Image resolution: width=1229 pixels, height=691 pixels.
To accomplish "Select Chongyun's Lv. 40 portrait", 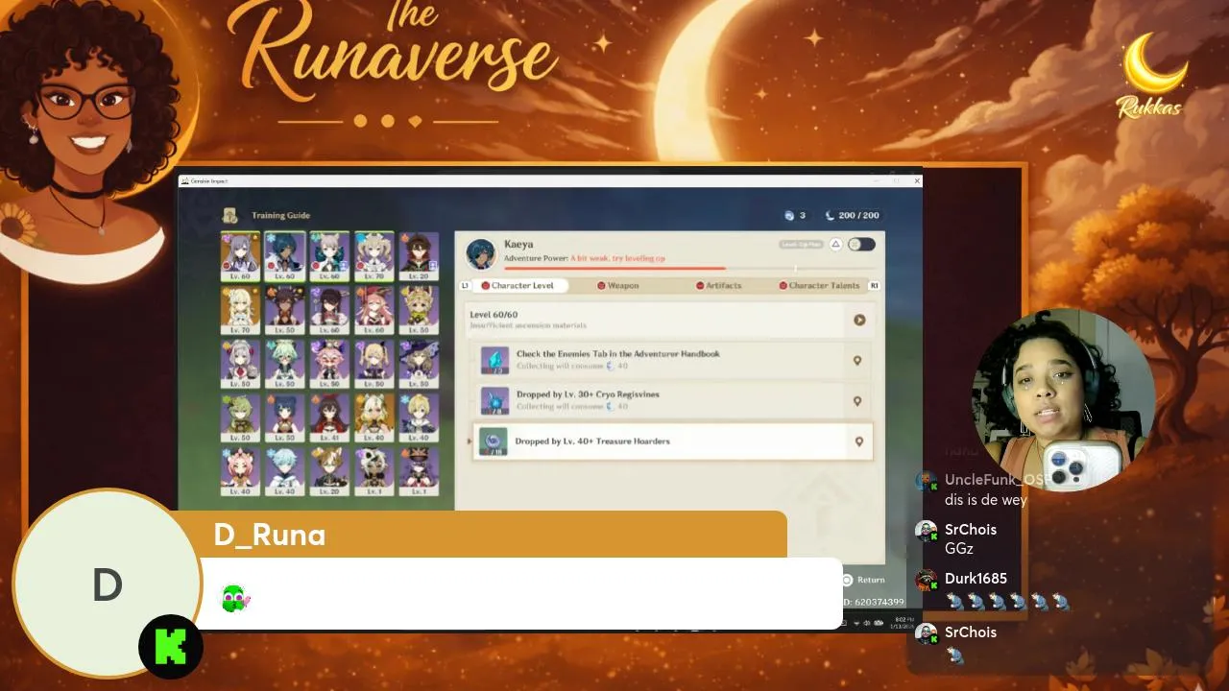I will pos(285,471).
